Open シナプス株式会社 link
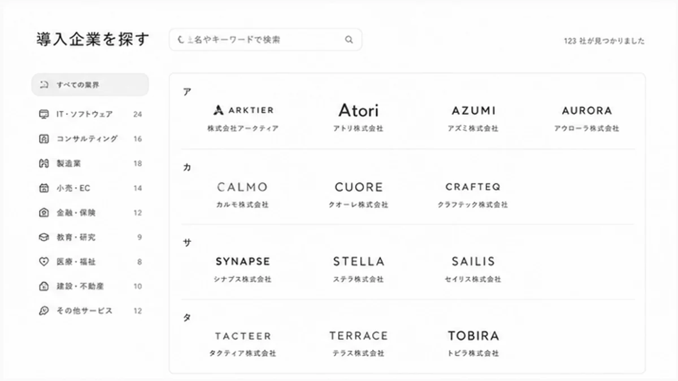The width and height of the screenshot is (678, 381). (x=243, y=279)
